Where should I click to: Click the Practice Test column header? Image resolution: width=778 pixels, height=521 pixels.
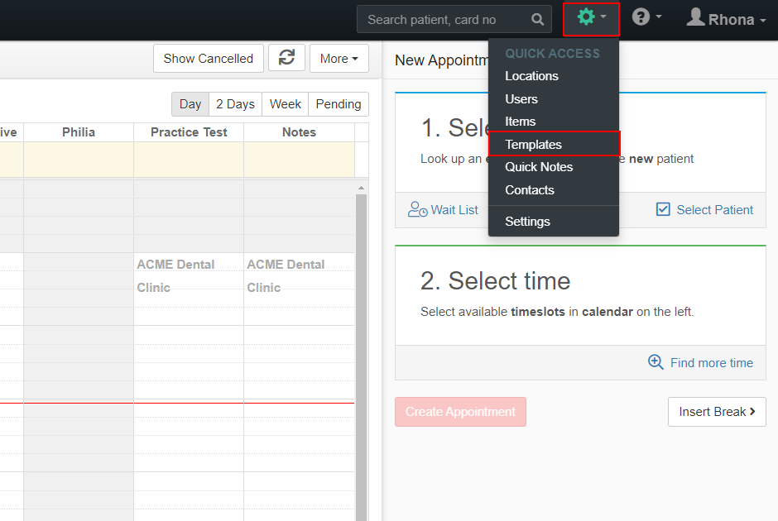189,132
